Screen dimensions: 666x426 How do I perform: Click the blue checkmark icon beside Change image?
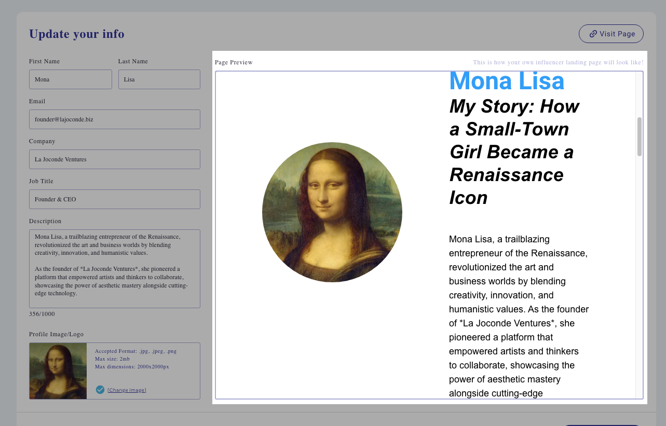point(100,390)
